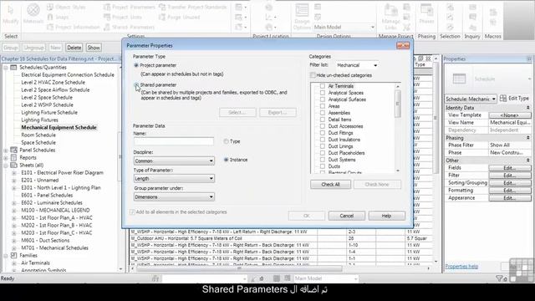Click the filter icon in status bar
Image resolution: width=535 pixels, height=301 pixels.
click(x=501, y=278)
